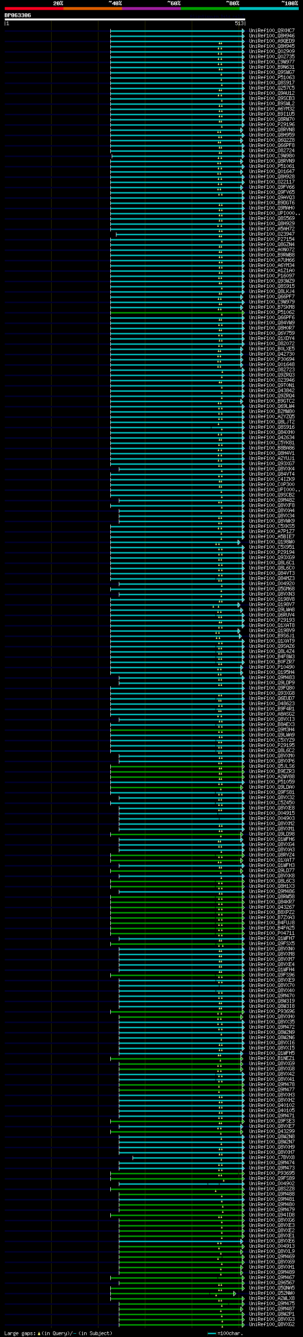Select the UniRef100_B4F8W3 label
Viewport: 303px width, 1337px height.
(271, 656)
